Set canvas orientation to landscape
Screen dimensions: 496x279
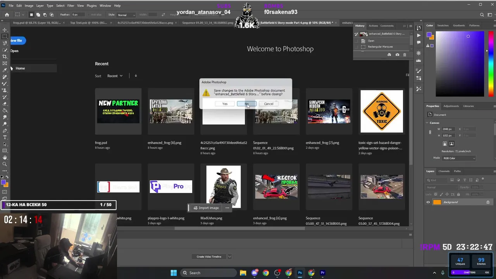[x=451, y=144]
